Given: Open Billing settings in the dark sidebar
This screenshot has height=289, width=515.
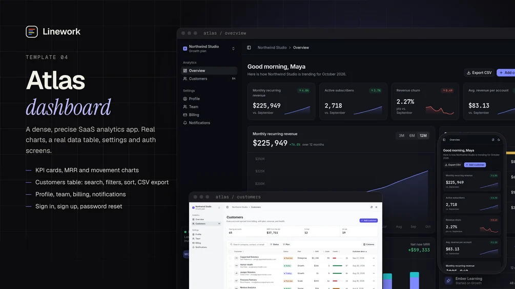Looking at the screenshot, I should pos(209,115).
